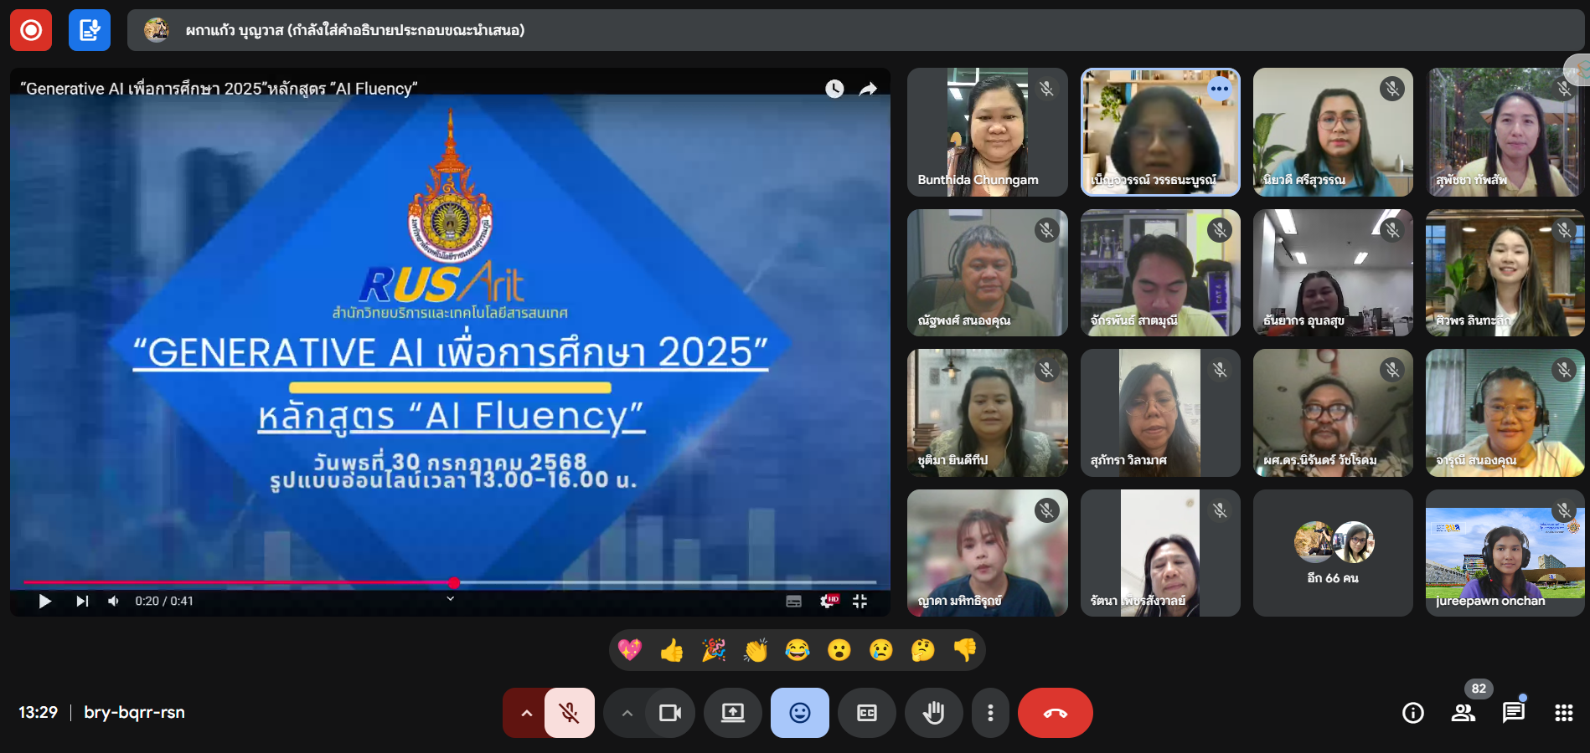This screenshot has width=1590, height=753.
Task: Send the party popper reaction
Action: click(x=714, y=650)
